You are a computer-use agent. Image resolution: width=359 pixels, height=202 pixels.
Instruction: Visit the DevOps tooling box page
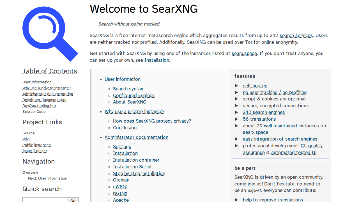tap(39, 105)
